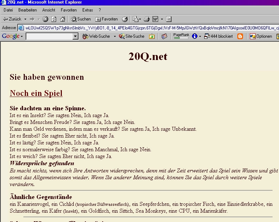This screenshot has width=279, height=222.
Task: Expand the Word edit dropdown arrow
Action: 162,19
